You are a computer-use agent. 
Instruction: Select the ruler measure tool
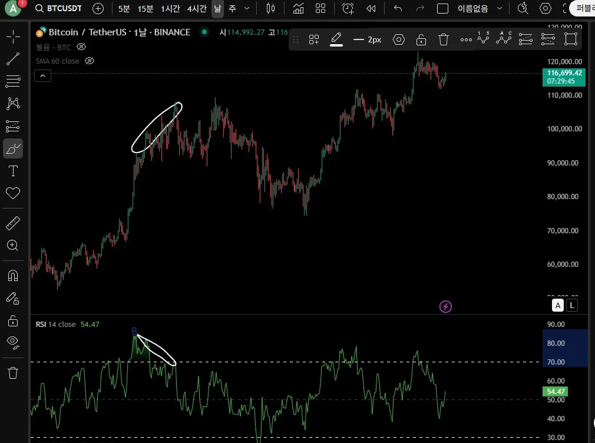(13, 223)
